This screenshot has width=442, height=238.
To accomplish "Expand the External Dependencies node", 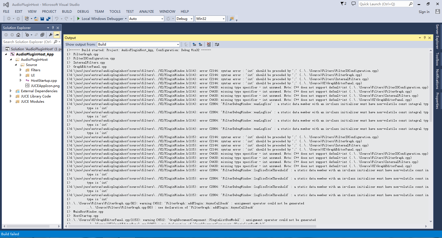I will tap(11, 91).
